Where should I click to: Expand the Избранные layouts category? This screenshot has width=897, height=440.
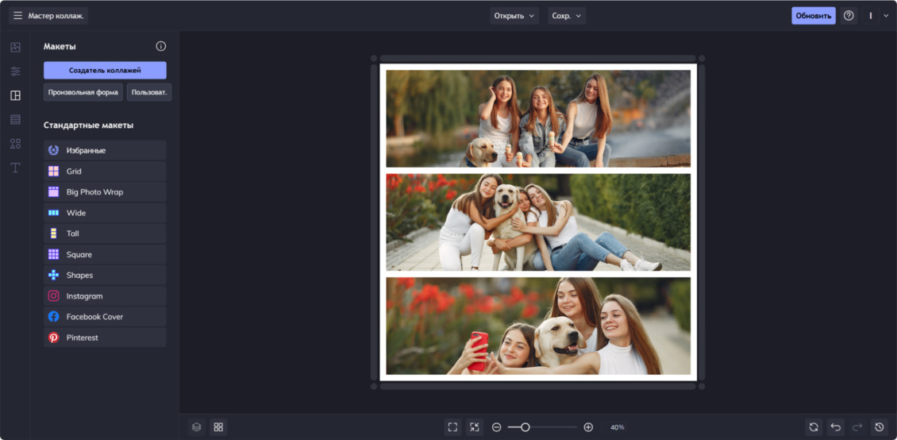pyautogui.click(x=105, y=150)
